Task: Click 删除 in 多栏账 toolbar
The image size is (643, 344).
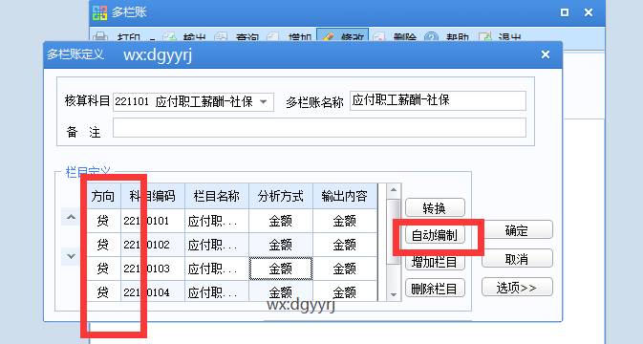Action: (x=395, y=37)
